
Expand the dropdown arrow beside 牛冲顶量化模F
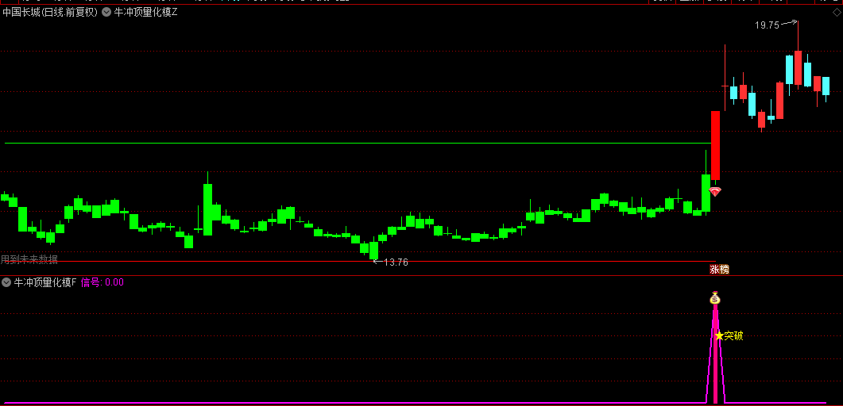6,282
